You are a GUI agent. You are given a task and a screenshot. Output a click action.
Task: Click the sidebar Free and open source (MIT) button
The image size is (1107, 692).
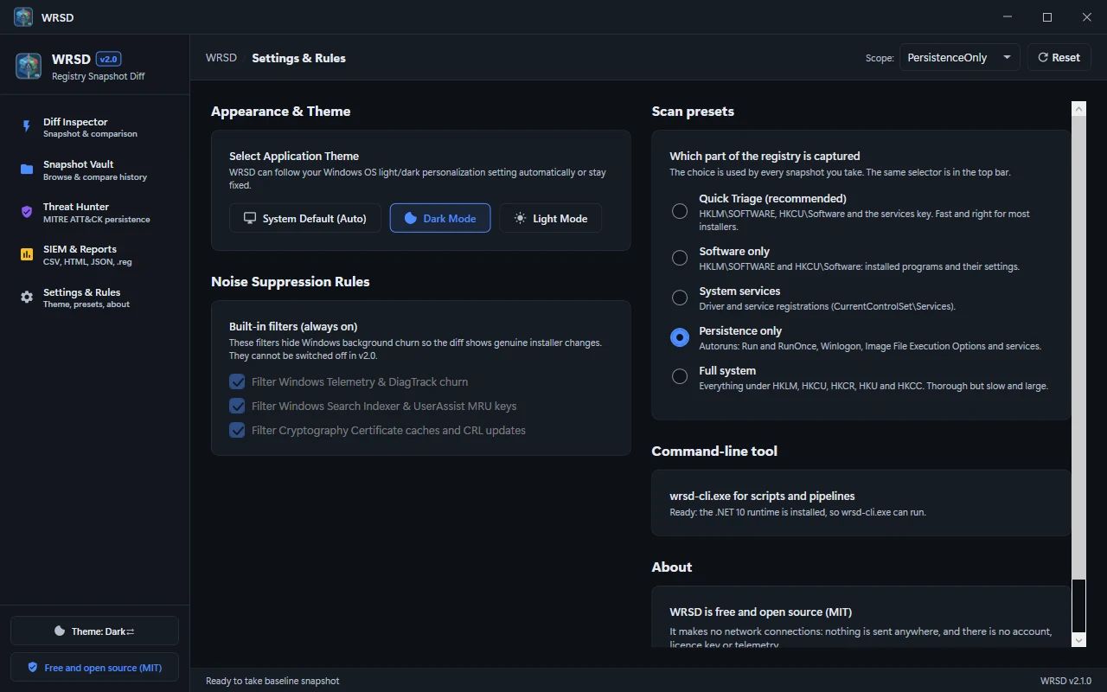pyautogui.click(x=94, y=667)
